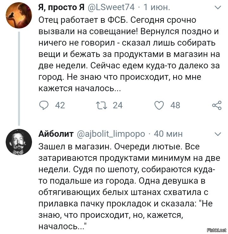Open Айболит's profile avatar picture
The image size is (228, 234).
pyautogui.click(x=19, y=142)
